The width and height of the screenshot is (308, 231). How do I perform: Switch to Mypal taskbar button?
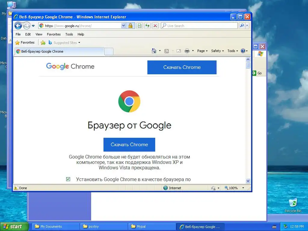152,226
